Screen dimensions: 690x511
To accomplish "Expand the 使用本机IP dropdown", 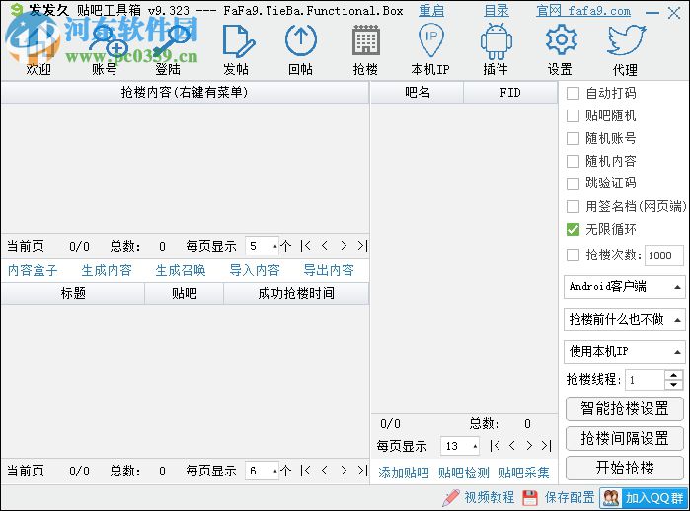I will pos(624,352).
